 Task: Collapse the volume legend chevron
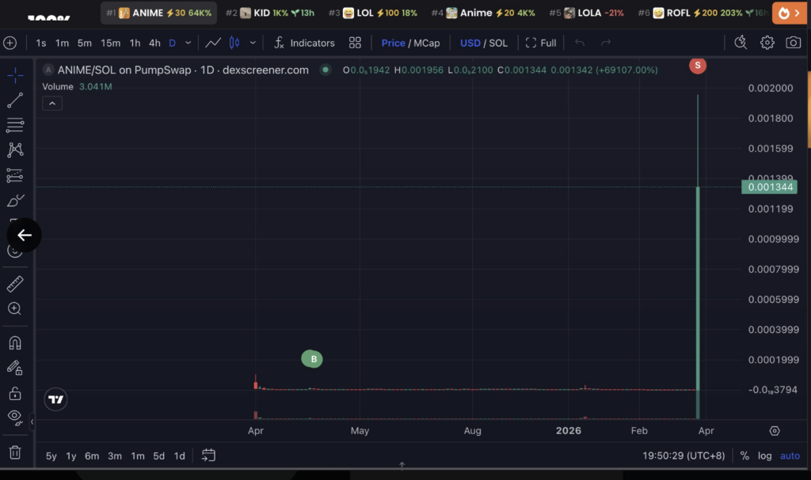51,104
